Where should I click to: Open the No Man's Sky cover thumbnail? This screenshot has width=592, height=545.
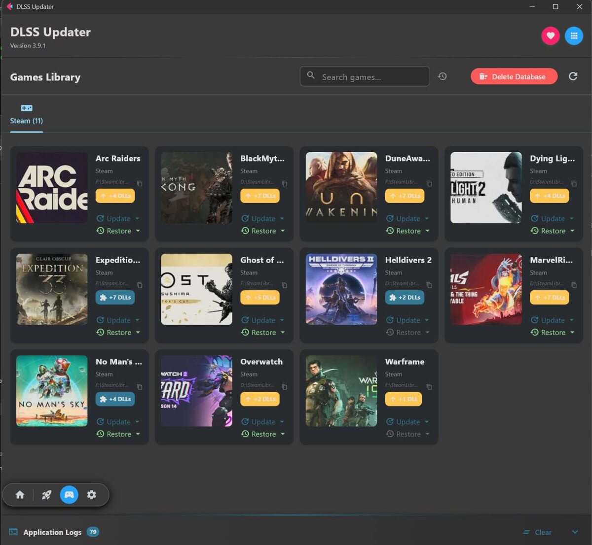(x=52, y=391)
